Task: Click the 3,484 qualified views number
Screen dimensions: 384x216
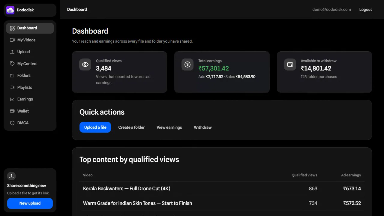Action: click(103, 68)
